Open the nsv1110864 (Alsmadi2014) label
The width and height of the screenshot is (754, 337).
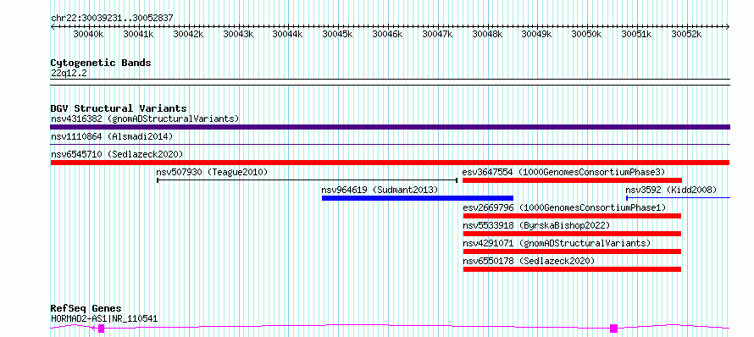pyautogui.click(x=112, y=137)
